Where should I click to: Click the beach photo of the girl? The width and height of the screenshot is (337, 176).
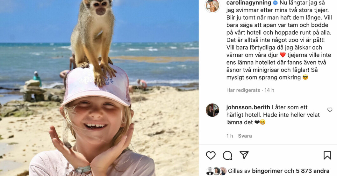(x=99, y=88)
